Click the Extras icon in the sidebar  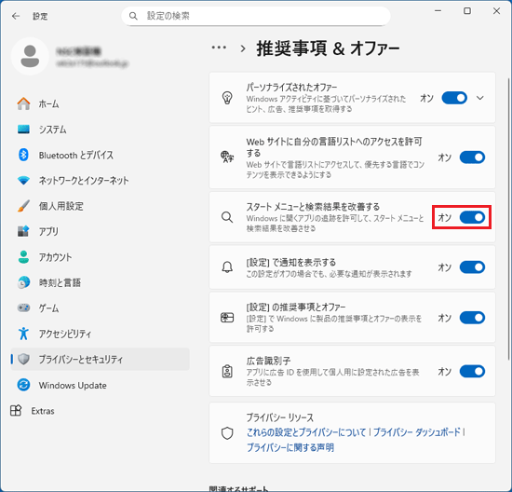click(16, 410)
